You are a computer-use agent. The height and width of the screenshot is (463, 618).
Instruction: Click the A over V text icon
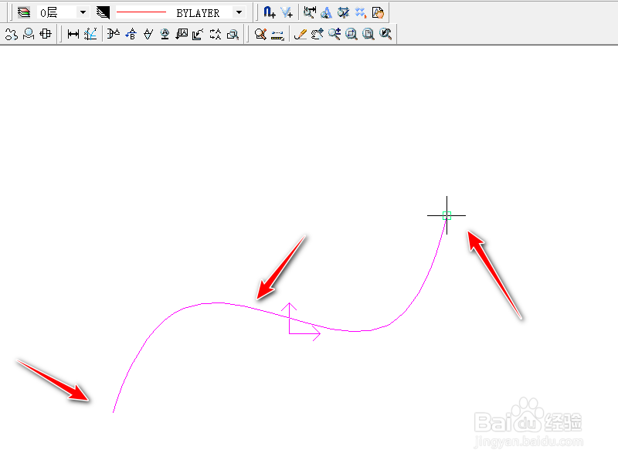148,34
